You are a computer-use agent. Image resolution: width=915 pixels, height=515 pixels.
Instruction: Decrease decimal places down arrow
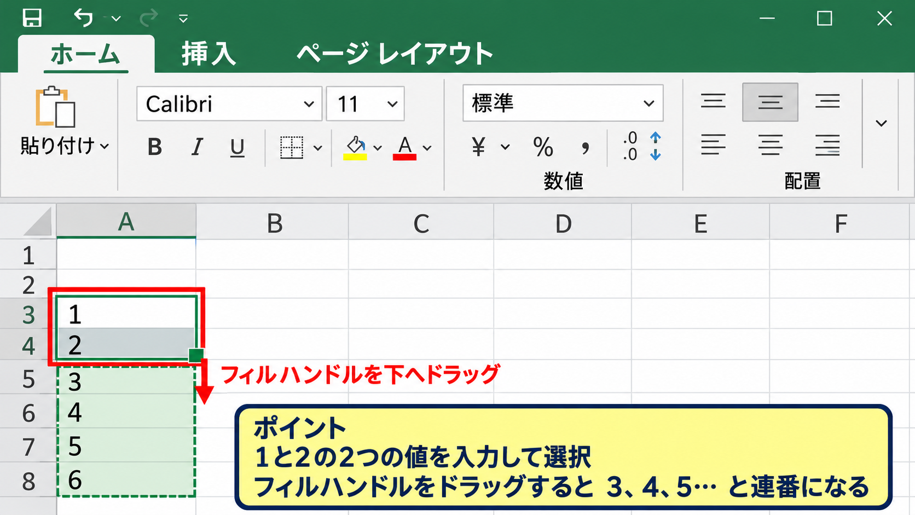[656, 155]
